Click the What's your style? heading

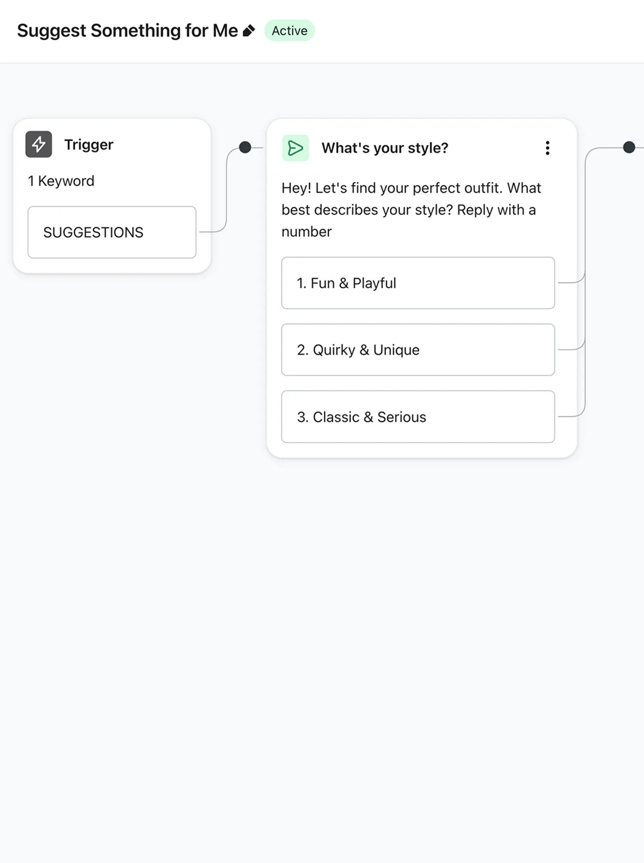click(385, 148)
